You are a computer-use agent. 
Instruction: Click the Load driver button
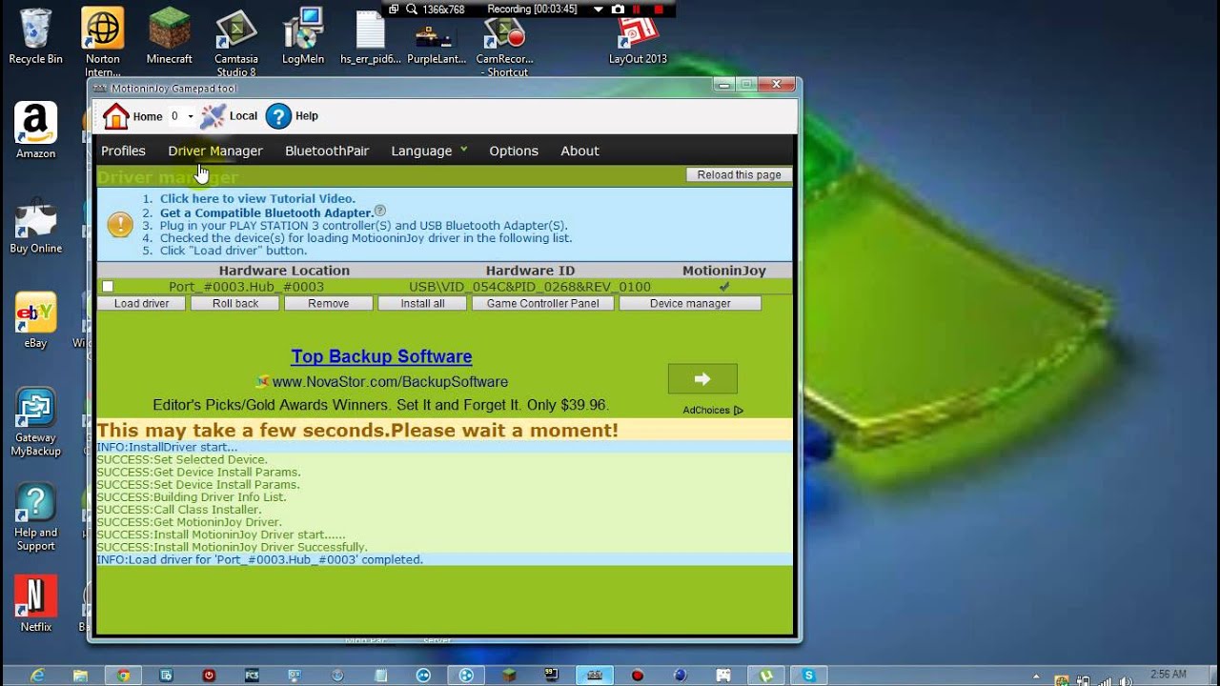point(141,303)
